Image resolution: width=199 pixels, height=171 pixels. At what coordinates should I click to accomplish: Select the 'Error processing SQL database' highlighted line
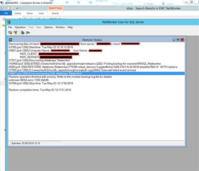click(97, 74)
